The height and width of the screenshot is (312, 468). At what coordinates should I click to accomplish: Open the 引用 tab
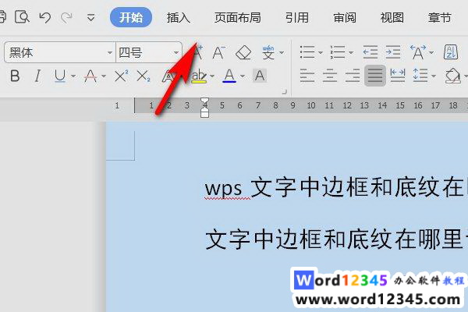coord(296,18)
